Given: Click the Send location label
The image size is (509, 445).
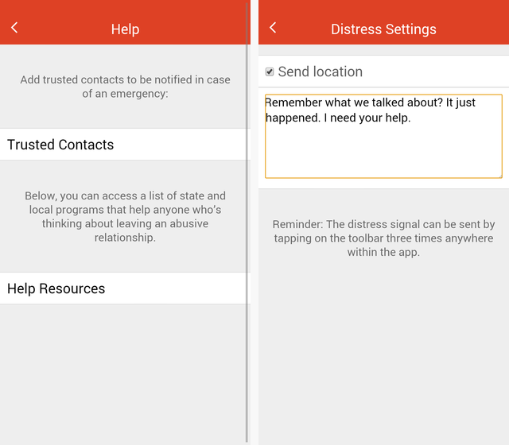Looking at the screenshot, I should [x=320, y=72].
